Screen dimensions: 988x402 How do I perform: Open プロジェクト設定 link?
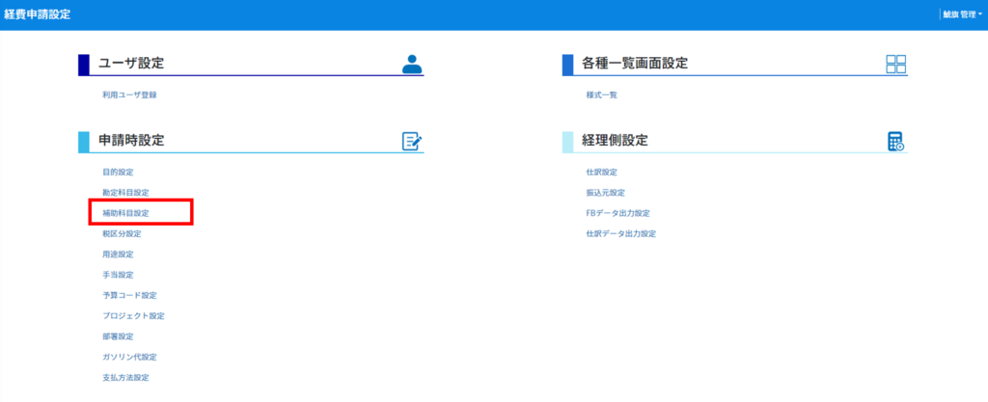133,316
